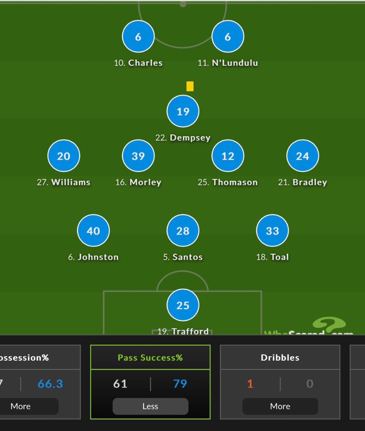The width and height of the screenshot is (365, 431).
Task: Click N'Lundulu's player circle
Action: pos(228,37)
